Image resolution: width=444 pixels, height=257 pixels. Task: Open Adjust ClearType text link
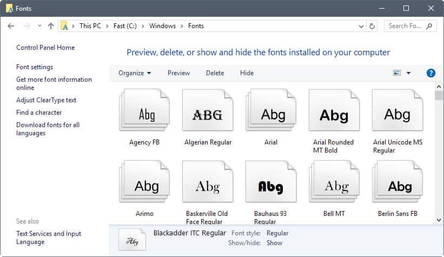pos(46,100)
